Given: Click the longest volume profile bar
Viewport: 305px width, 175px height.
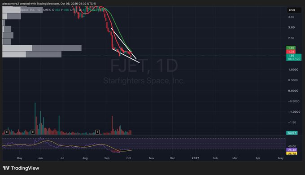Looking at the screenshot, I should click(42, 48).
